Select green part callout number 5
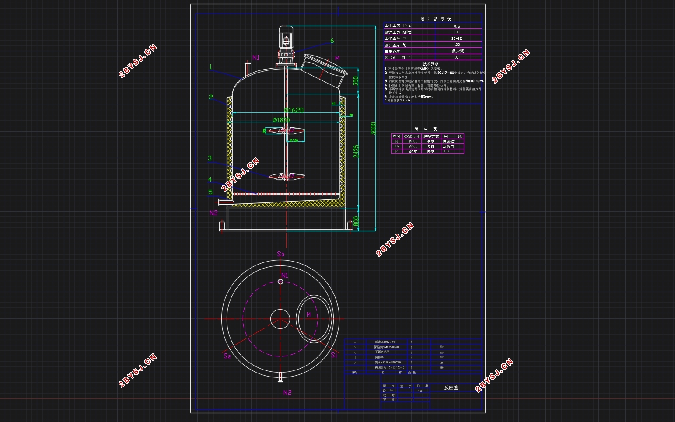The image size is (675, 422). [x=210, y=192]
